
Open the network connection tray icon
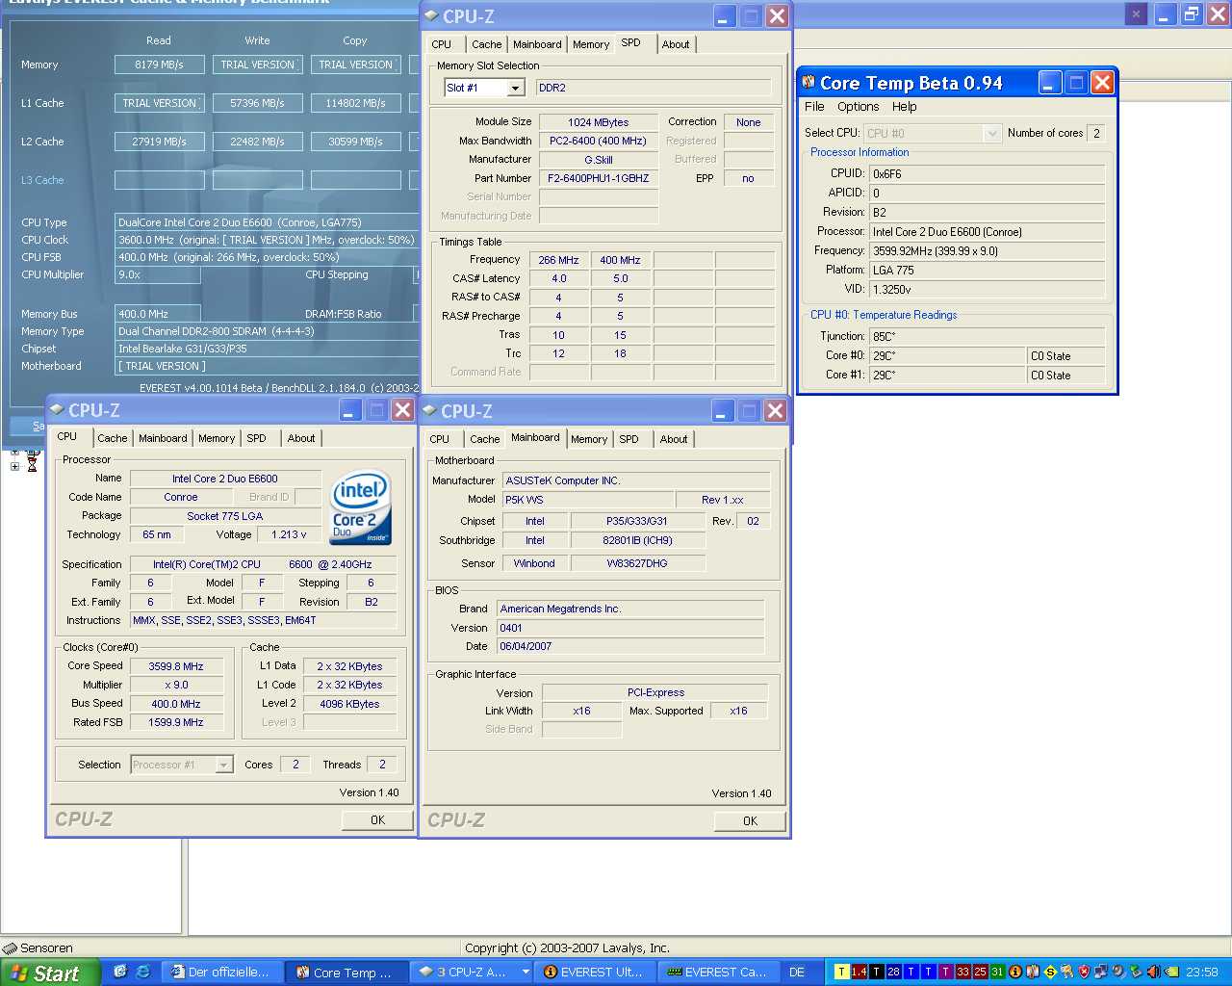coord(1101,973)
